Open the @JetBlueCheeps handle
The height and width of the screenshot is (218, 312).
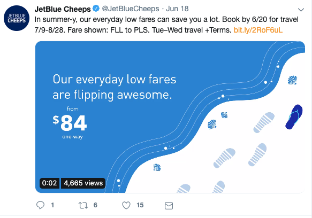pyautogui.click(x=131, y=9)
